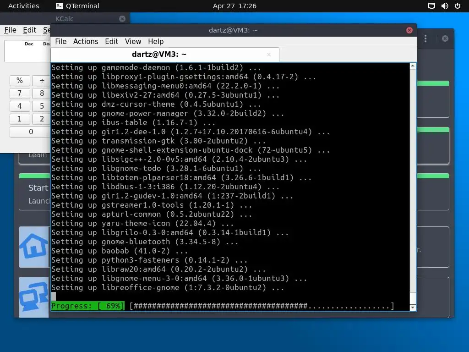
Task: Click the network status icon in top bar
Action: tap(431, 6)
